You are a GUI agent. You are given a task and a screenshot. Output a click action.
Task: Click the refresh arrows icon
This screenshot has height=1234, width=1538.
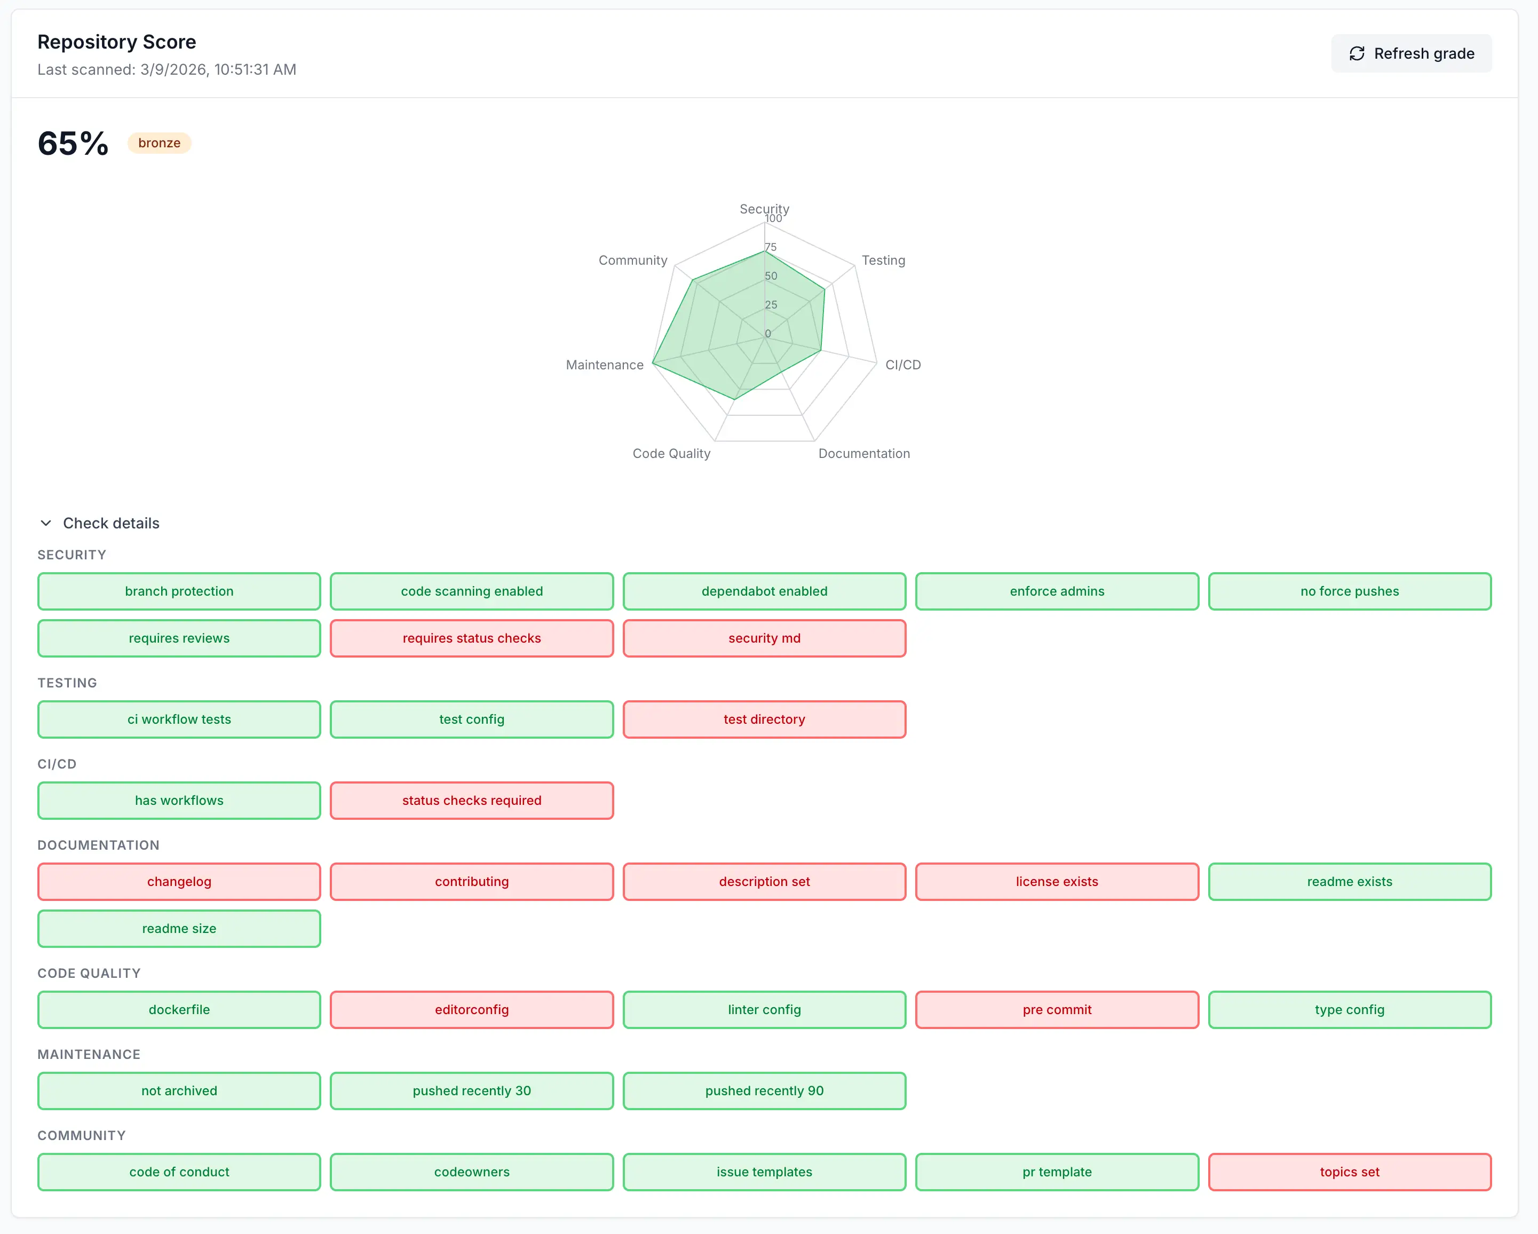coord(1356,53)
